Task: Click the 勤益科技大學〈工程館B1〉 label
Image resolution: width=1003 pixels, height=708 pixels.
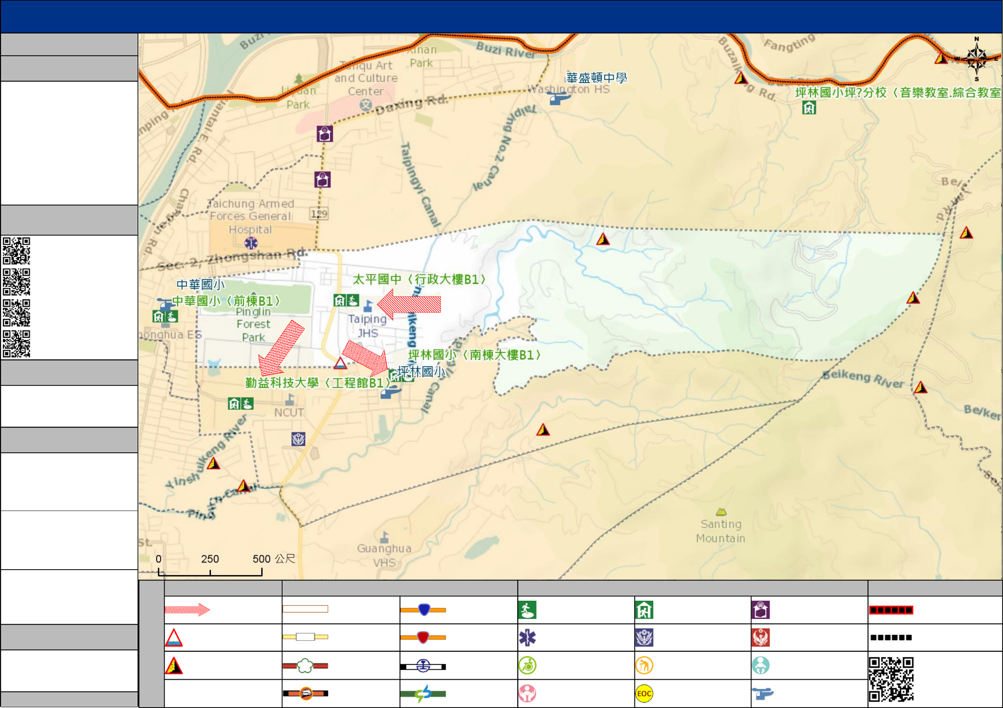Action: click(318, 383)
